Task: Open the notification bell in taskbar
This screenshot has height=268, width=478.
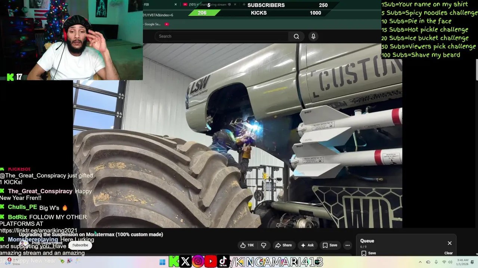Action: pos(472,262)
